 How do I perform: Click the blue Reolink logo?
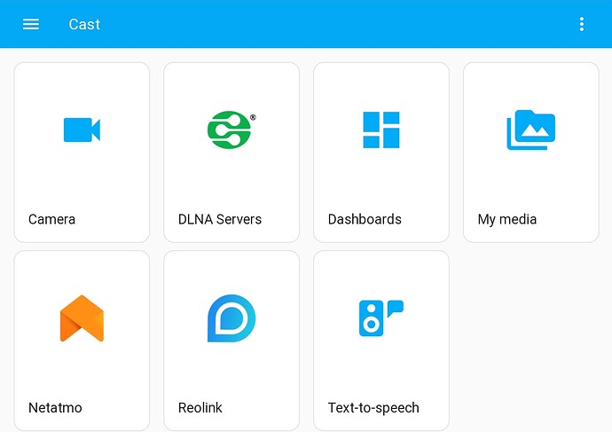coord(231,318)
